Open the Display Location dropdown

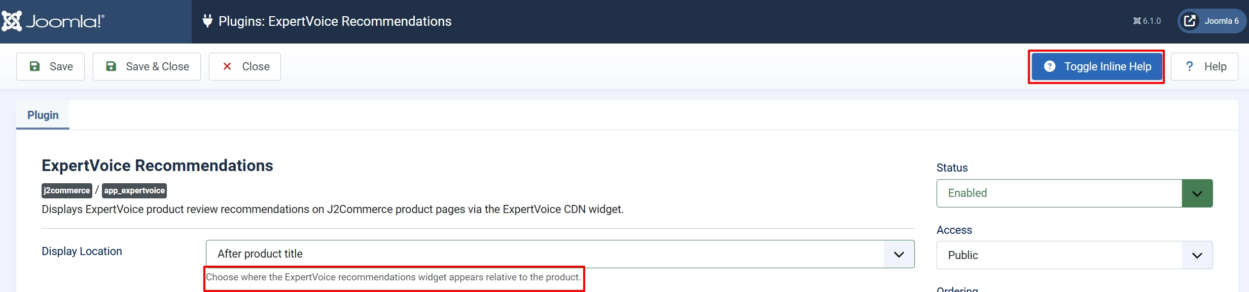pos(560,254)
